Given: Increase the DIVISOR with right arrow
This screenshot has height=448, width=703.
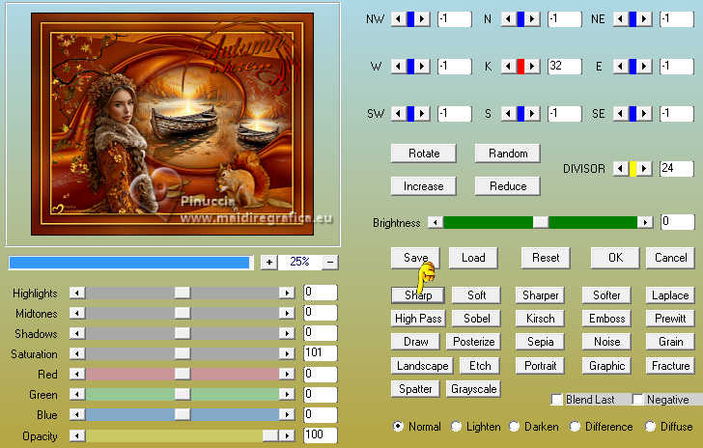Looking at the screenshot, I should pyautogui.click(x=644, y=169).
